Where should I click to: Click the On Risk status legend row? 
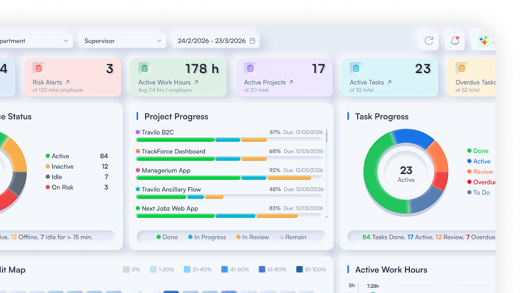pyautogui.click(x=77, y=187)
